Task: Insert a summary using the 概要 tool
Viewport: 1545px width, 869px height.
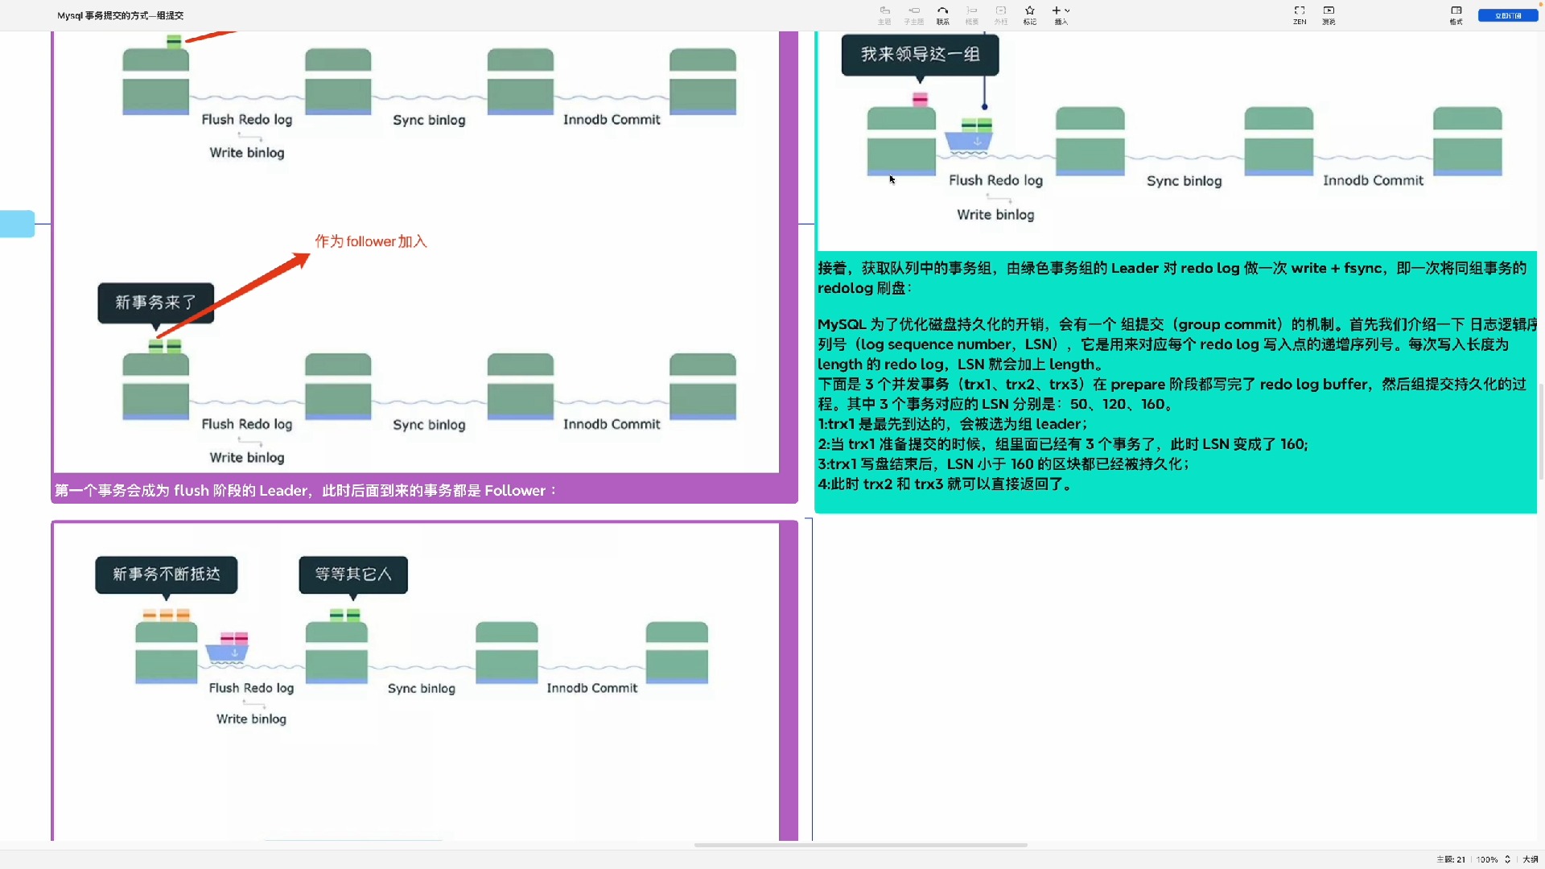Action: tap(971, 14)
